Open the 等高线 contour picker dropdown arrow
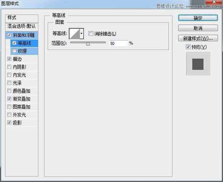The width and height of the screenshot is (223, 182). pos(82,33)
